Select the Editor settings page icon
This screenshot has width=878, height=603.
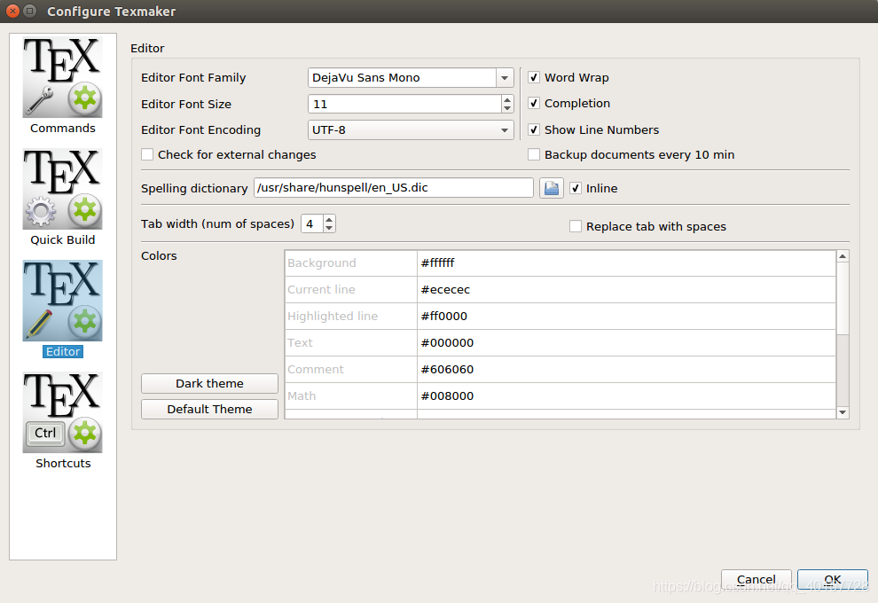pos(62,301)
